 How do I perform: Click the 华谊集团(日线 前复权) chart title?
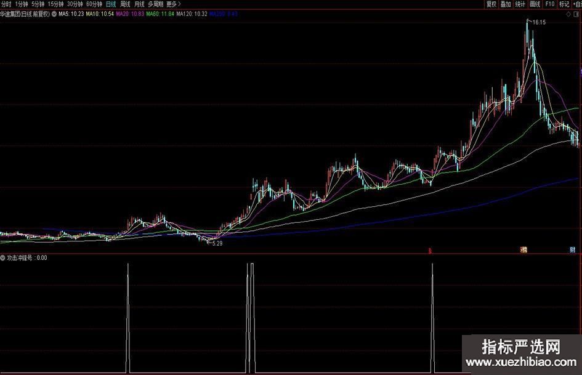[25, 14]
